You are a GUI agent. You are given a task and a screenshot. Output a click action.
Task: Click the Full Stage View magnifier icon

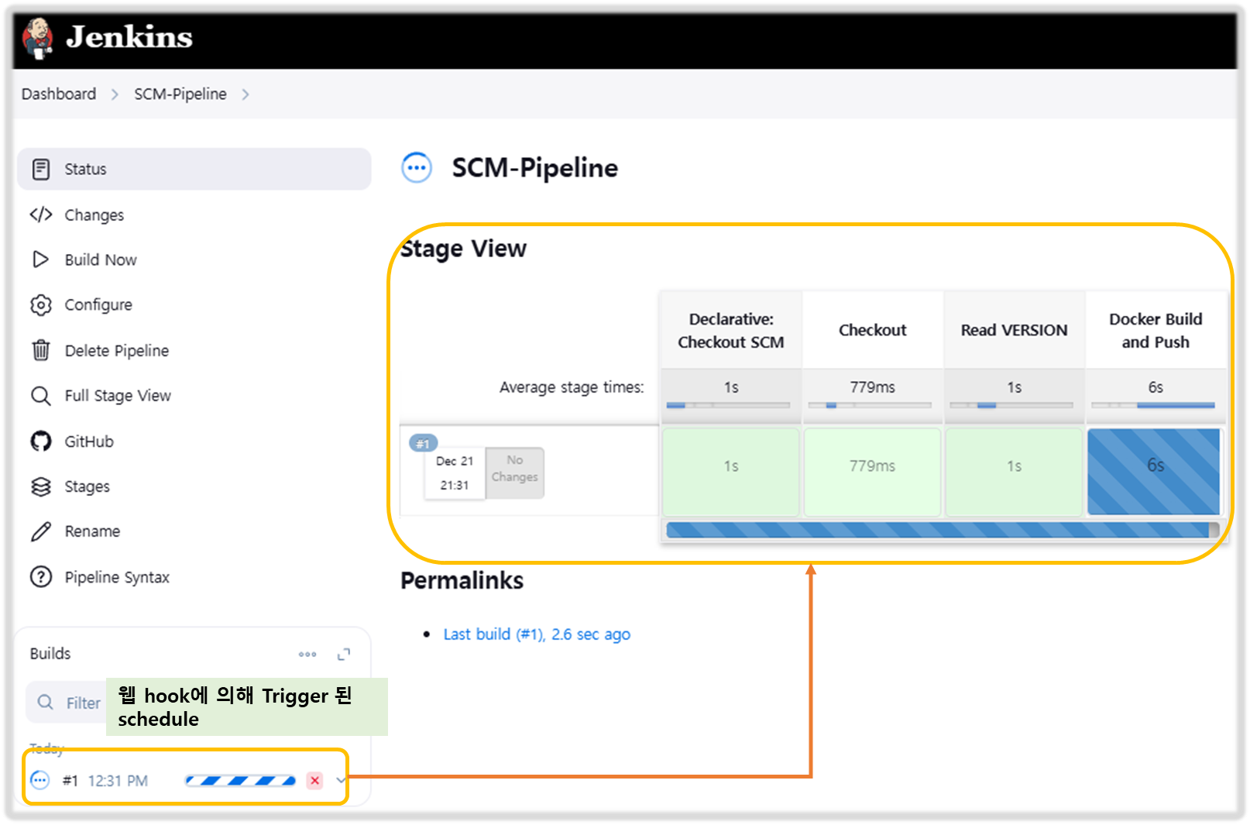tap(41, 396)
